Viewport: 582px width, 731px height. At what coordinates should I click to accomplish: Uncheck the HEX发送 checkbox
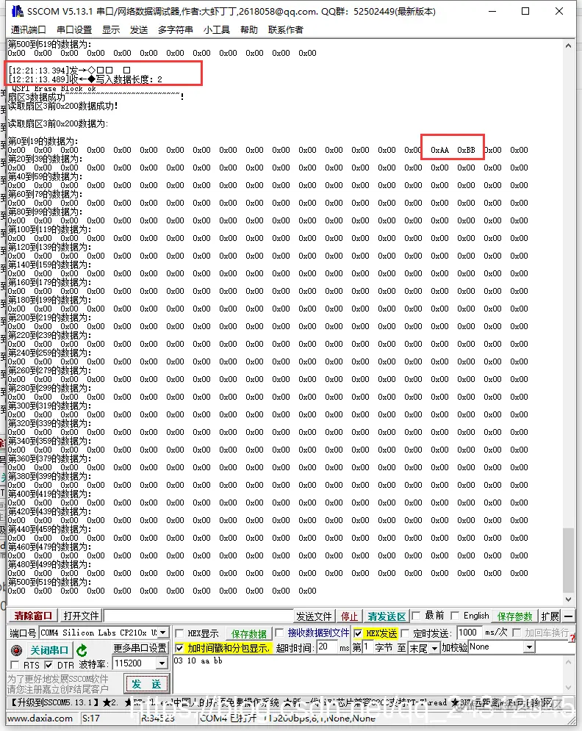pyautogui.click(x=358, y=633)
